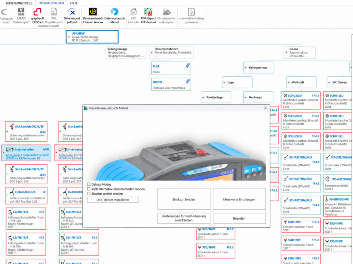This screenshot has width=353, height=264.
Task: Select the DATENAUSTAUSCH tab
Action: tap(51, 3)
